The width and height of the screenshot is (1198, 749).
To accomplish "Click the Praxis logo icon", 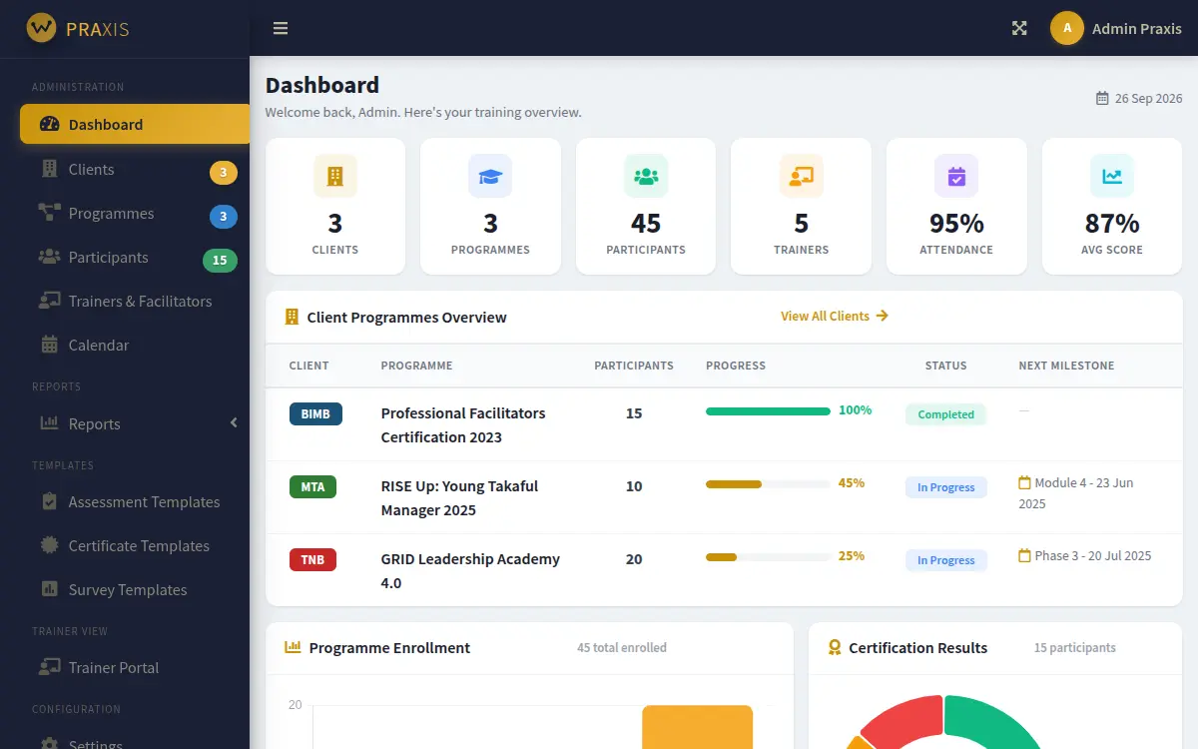I will tap(41, 28).
